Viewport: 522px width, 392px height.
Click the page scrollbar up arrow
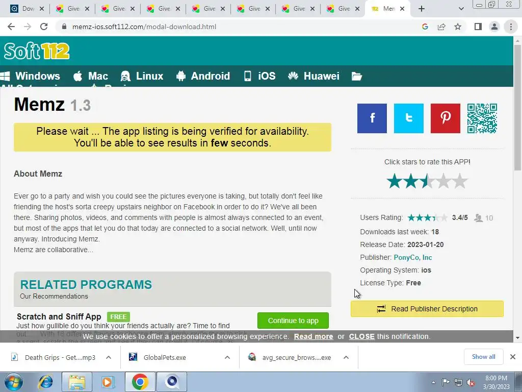pos(517,41)
